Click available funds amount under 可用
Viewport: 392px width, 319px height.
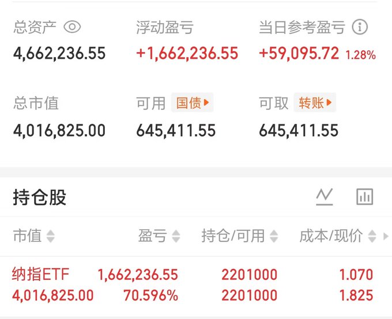(176, 130)
